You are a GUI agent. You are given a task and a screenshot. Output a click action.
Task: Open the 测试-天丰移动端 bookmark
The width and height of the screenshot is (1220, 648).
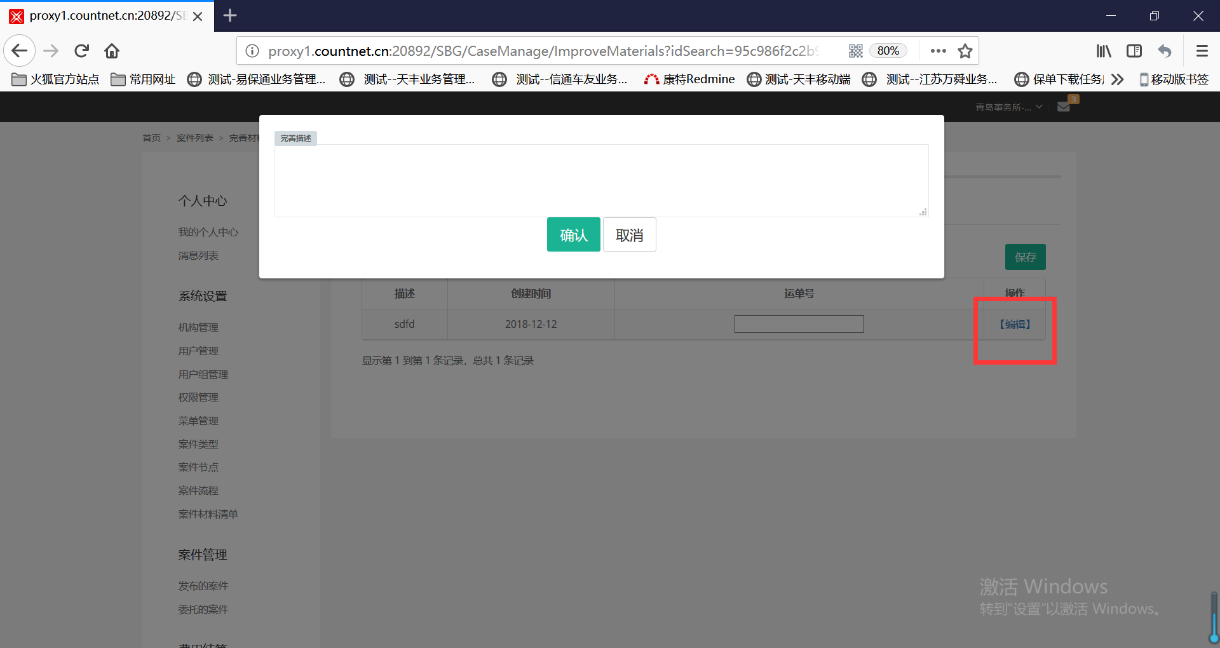[x=799, y=79]
